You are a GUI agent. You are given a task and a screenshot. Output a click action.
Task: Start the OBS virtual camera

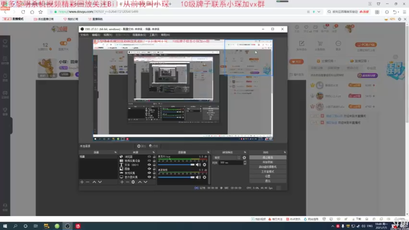click(x=268, y=167)
